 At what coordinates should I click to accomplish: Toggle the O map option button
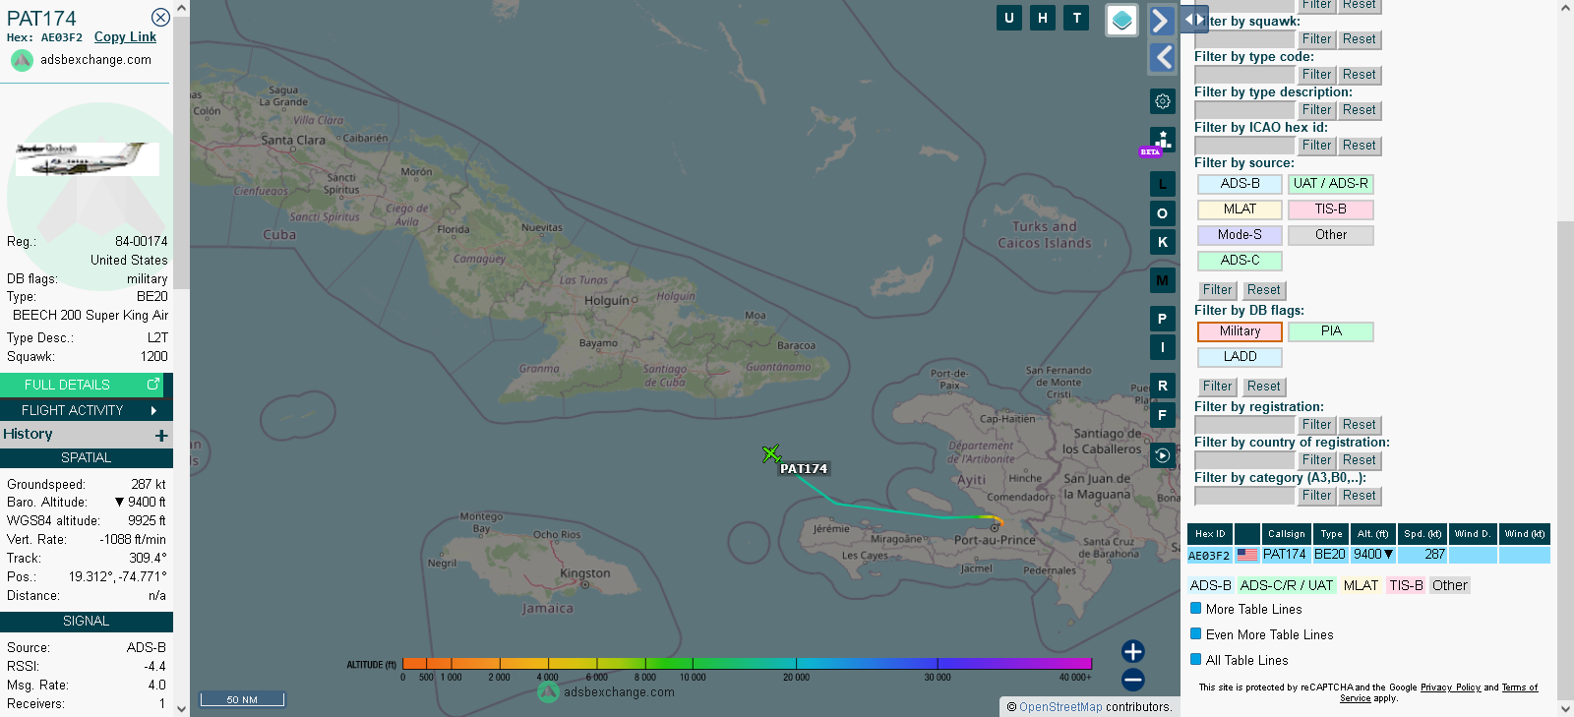(x=1163, y=213)
